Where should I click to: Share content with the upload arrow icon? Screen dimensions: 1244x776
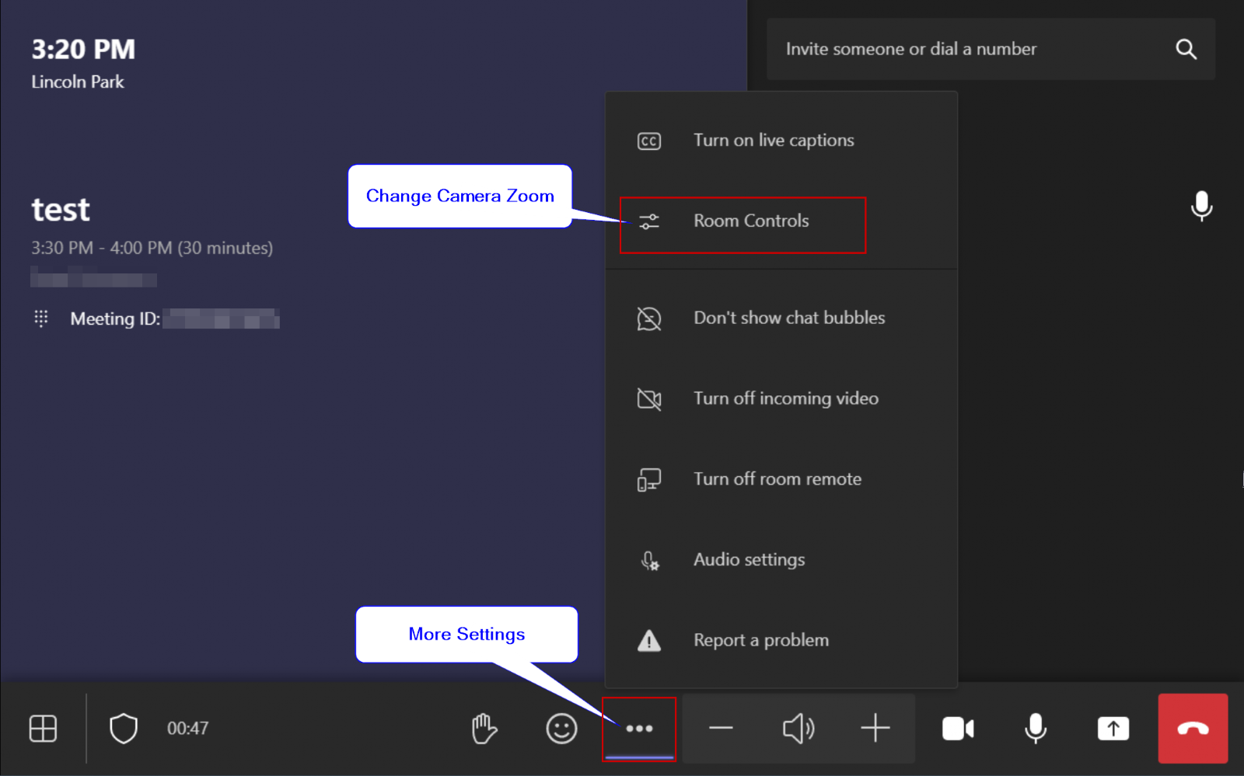[1113, 729]
